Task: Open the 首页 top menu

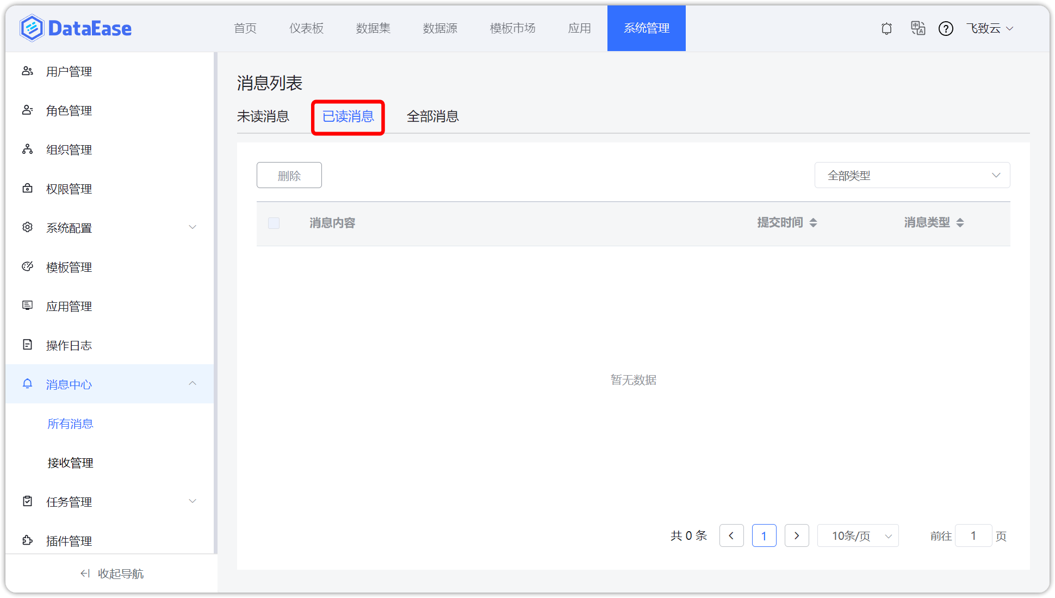Action: point(245,28)
